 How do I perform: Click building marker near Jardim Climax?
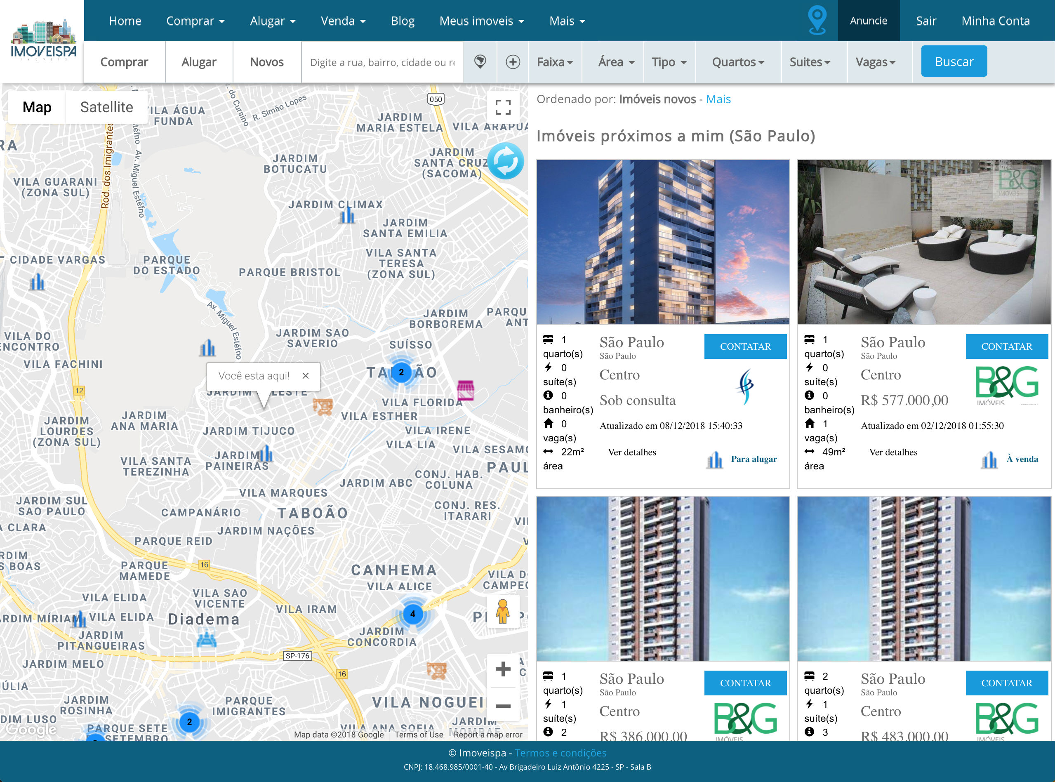tap(347, 215)
